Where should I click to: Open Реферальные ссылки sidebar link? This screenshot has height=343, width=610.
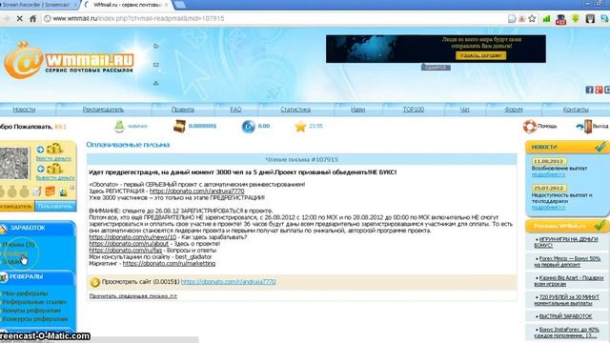34,302
